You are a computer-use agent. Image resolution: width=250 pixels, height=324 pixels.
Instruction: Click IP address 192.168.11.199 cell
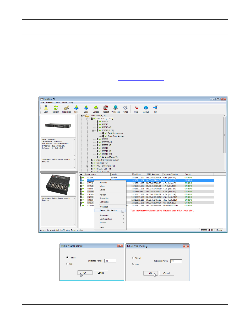(x=138, y=205)
